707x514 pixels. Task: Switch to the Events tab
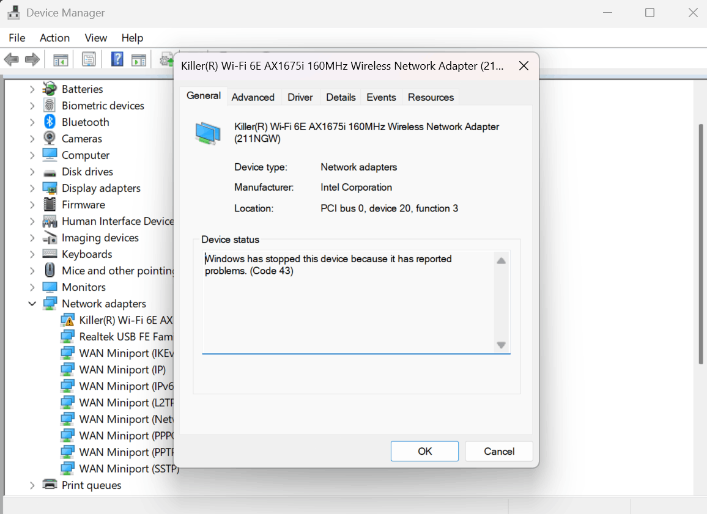[x=381, y=97]
